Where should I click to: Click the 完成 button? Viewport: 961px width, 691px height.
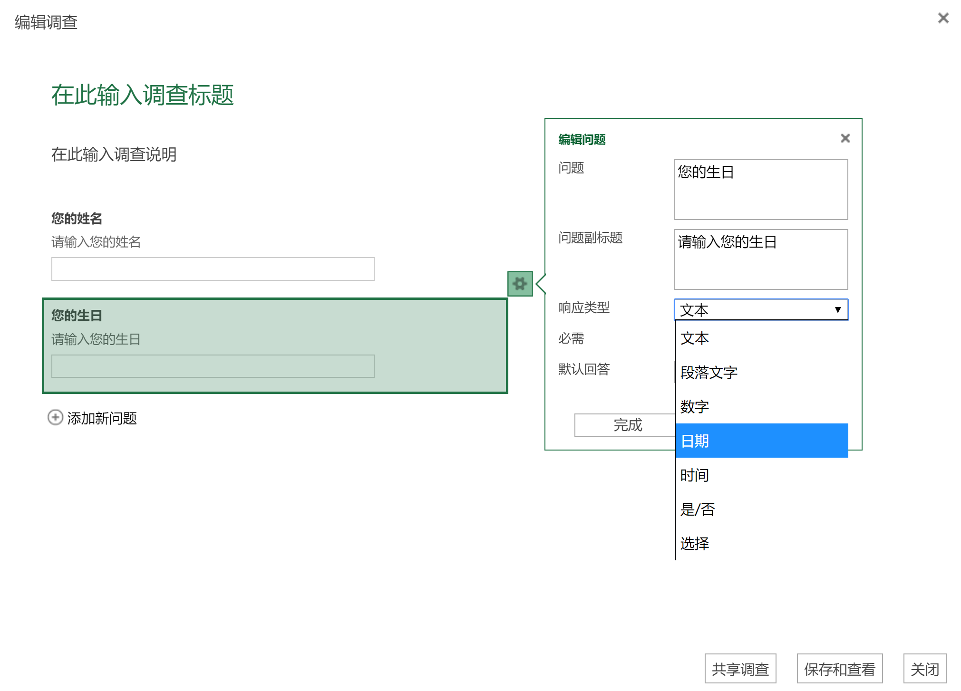coord(625,425)
